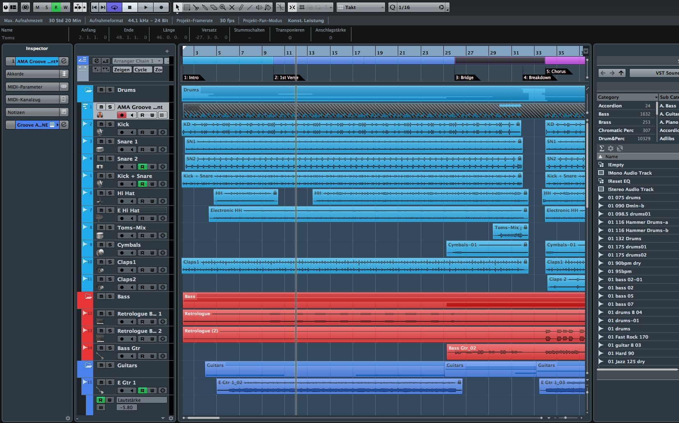
Task: Expand the '01 116 Hammer Drums-a' preset
Action: point(601,222)
